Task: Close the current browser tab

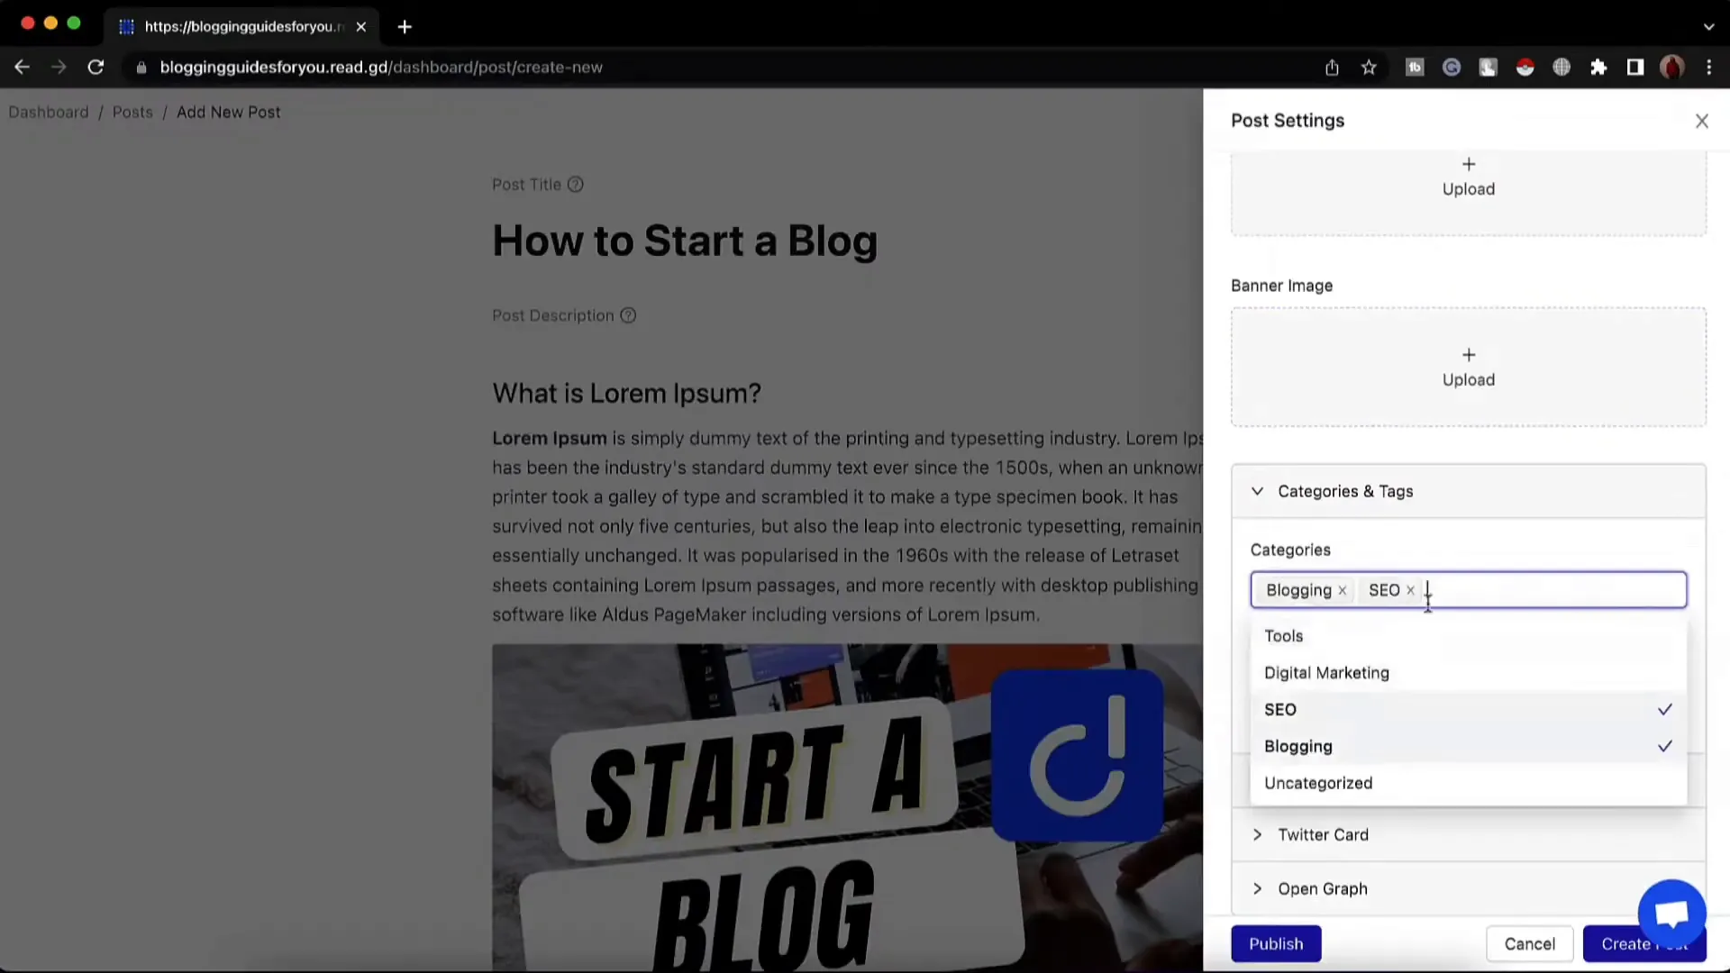Action: [x=361, y=27]
